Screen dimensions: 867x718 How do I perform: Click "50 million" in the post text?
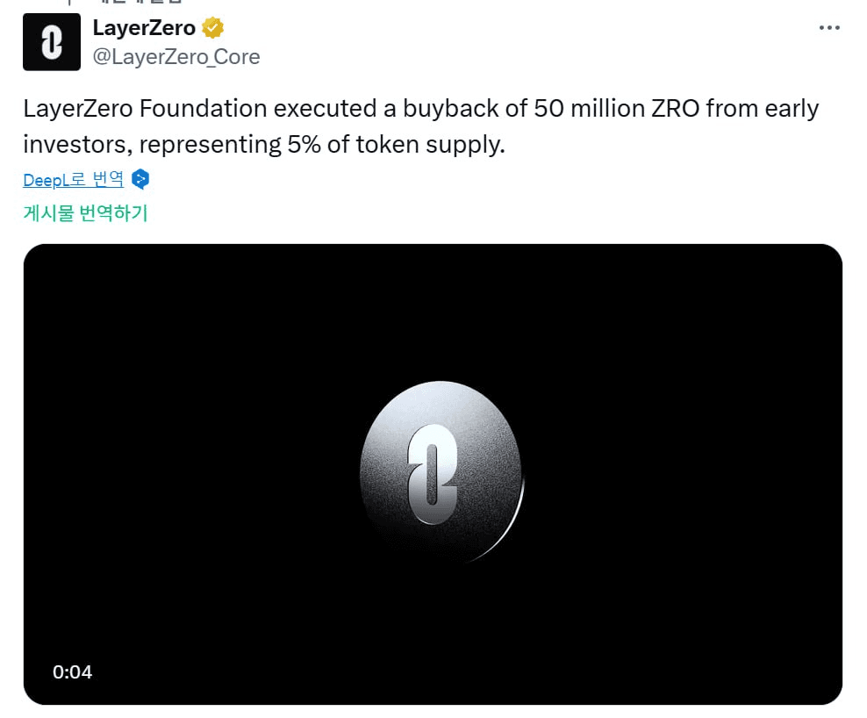click(x=575, y=109)
